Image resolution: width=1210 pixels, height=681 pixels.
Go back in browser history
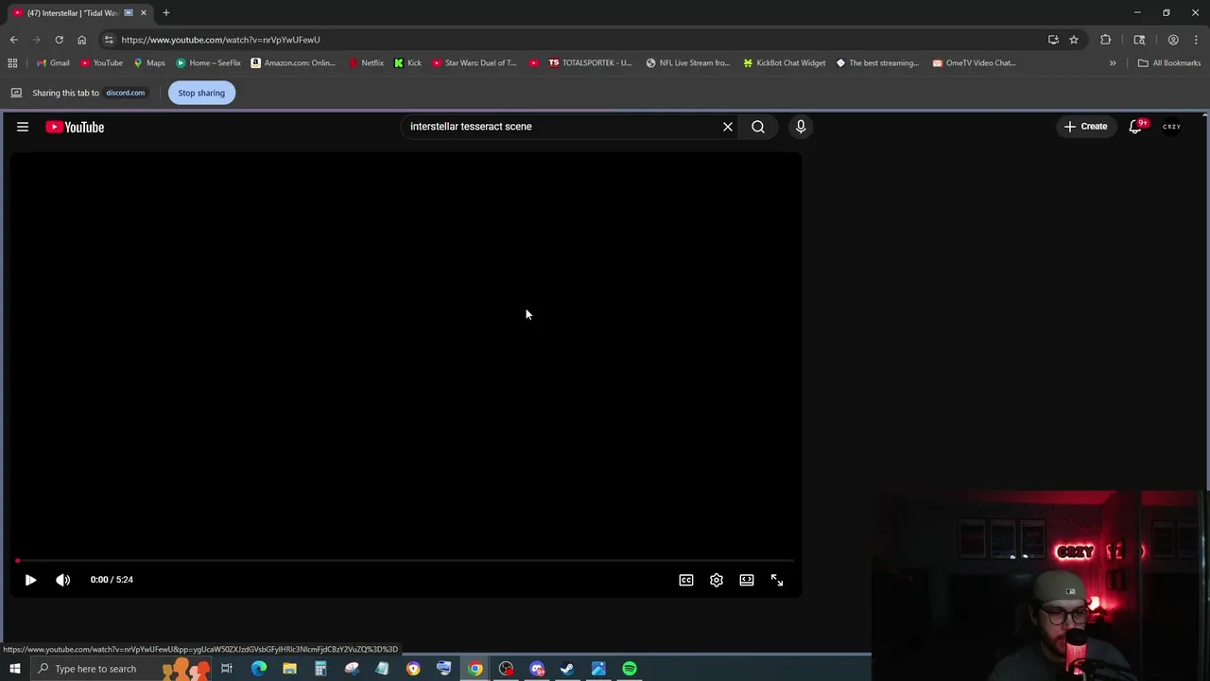pyautogui.click(x=13, y=40)
